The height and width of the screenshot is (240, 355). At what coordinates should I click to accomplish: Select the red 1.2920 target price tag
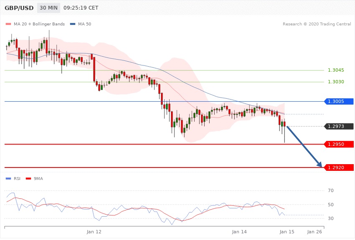tap(339, 167)
